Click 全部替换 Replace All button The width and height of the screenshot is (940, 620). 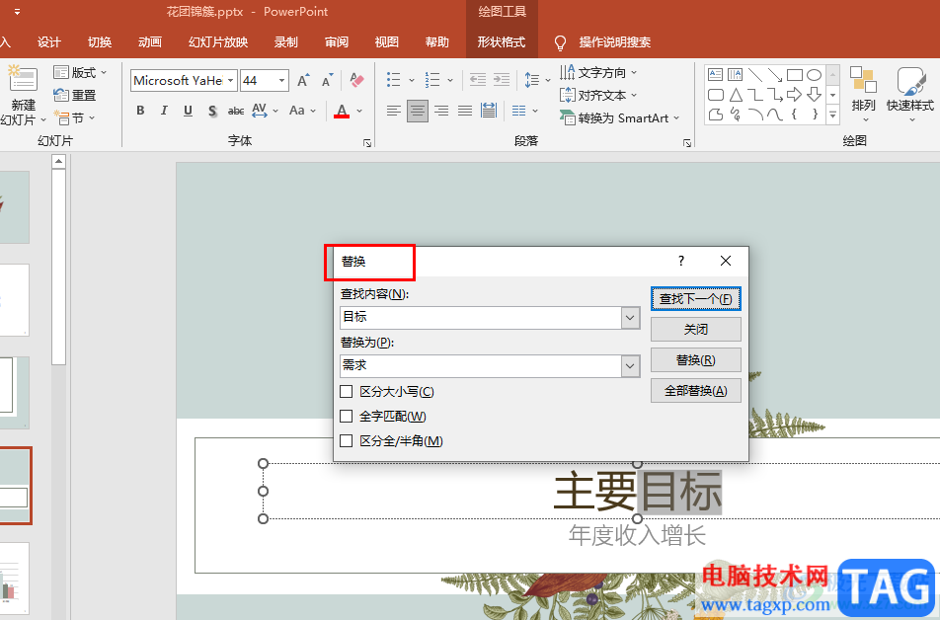pos(695,390)
